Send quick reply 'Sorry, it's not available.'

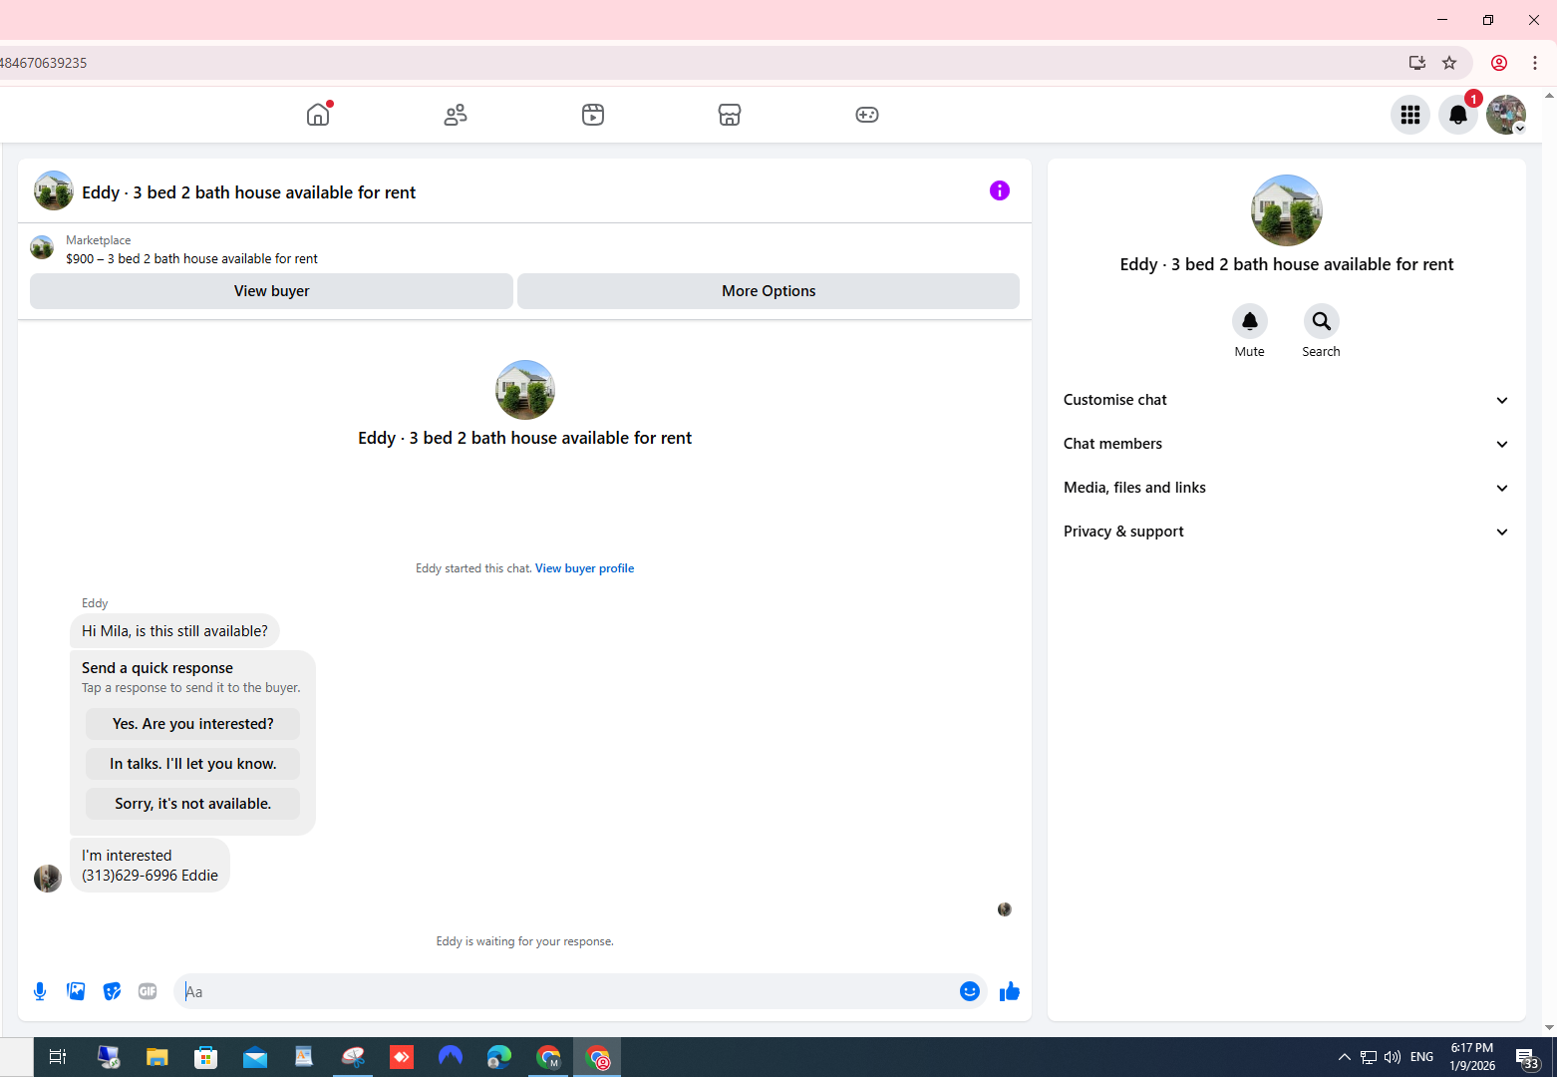[x=192, y=804]
